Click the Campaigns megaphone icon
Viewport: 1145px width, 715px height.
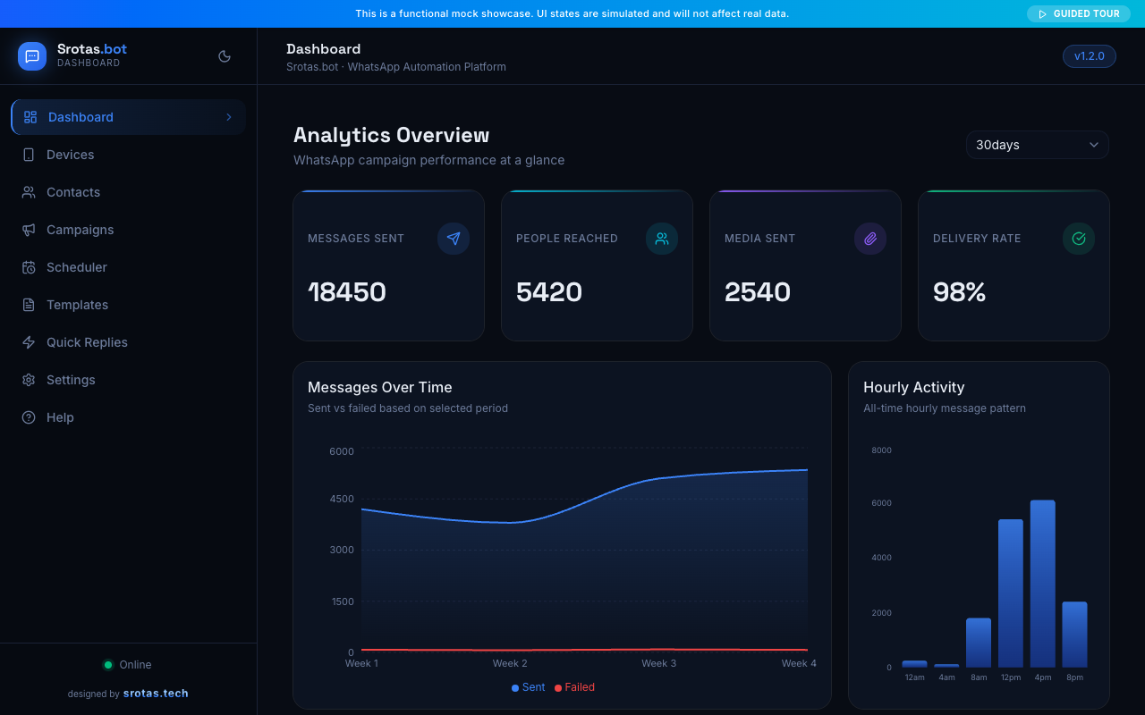click(x=30, y=229)
